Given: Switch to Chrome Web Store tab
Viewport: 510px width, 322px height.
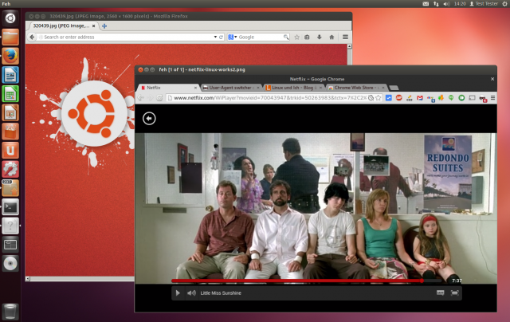Looking at the screenshot, I should [355, 88].
